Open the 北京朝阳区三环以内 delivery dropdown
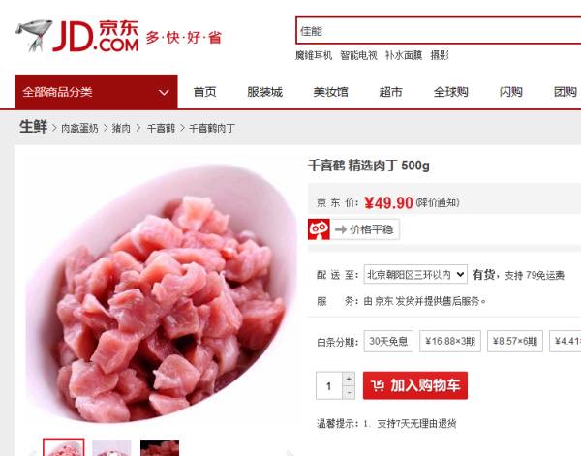 click(x=415, y=275)
